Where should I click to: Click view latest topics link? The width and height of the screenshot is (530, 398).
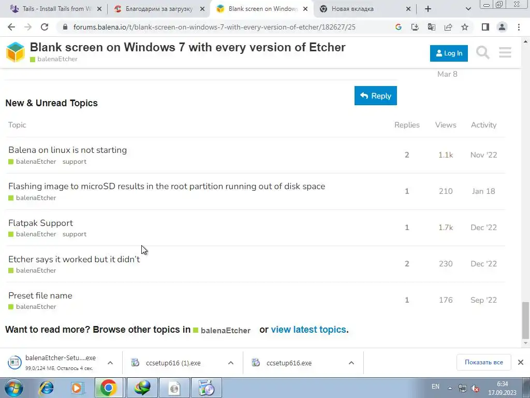click(x=308, y=330)
